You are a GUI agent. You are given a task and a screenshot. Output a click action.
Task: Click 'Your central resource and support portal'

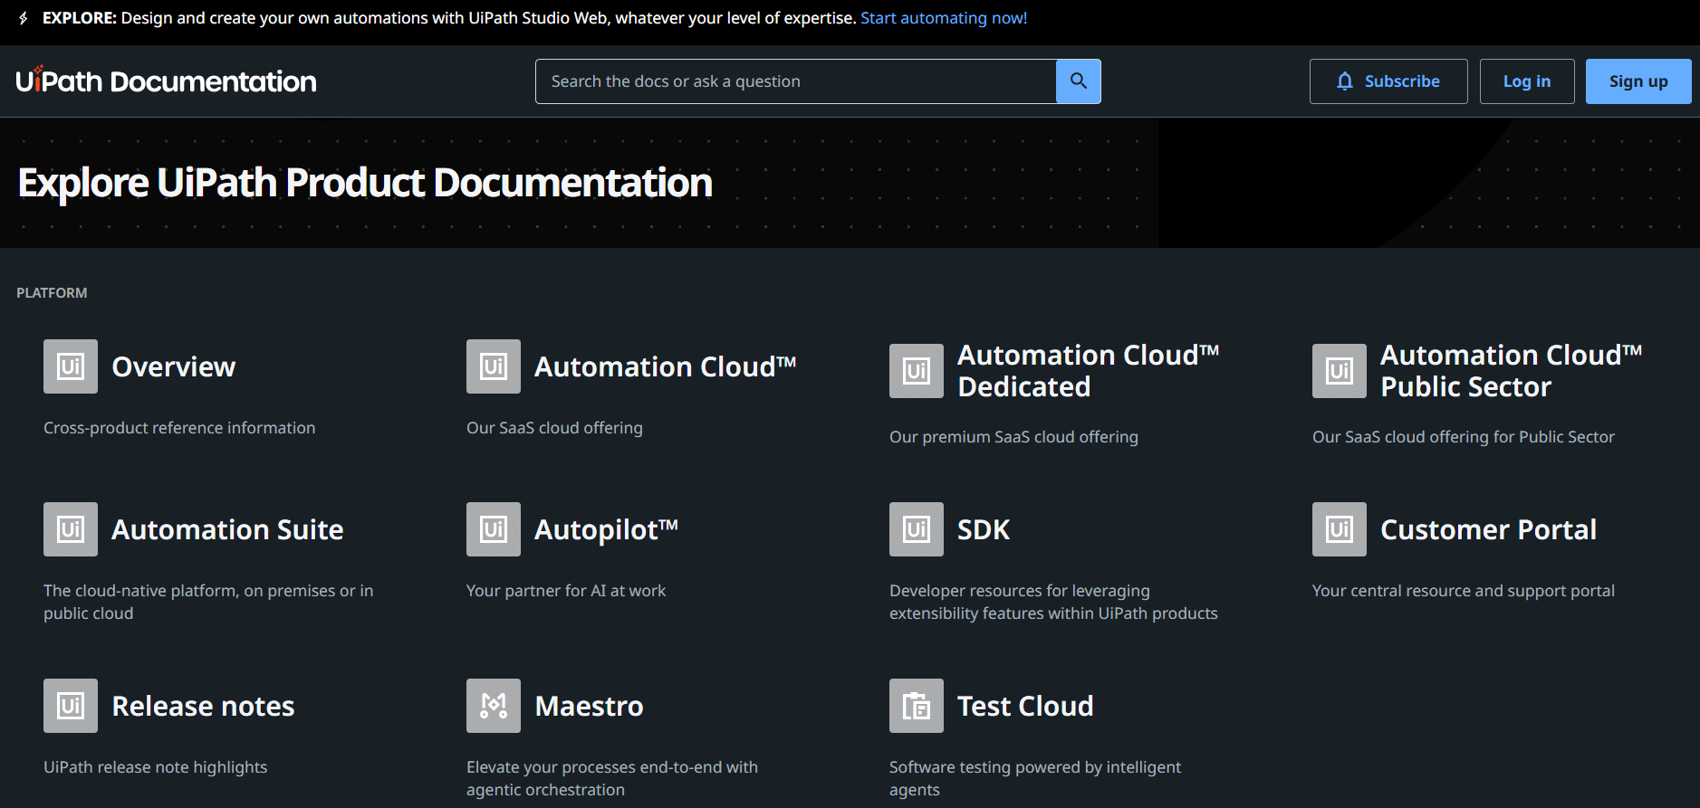click(x=1464, y=591)
